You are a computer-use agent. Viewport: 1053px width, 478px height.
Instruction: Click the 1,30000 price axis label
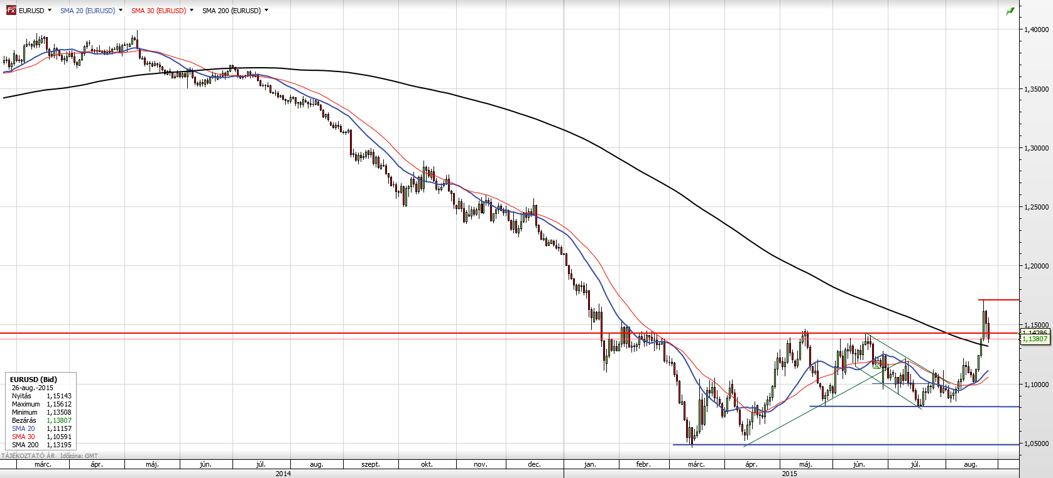1037,148
